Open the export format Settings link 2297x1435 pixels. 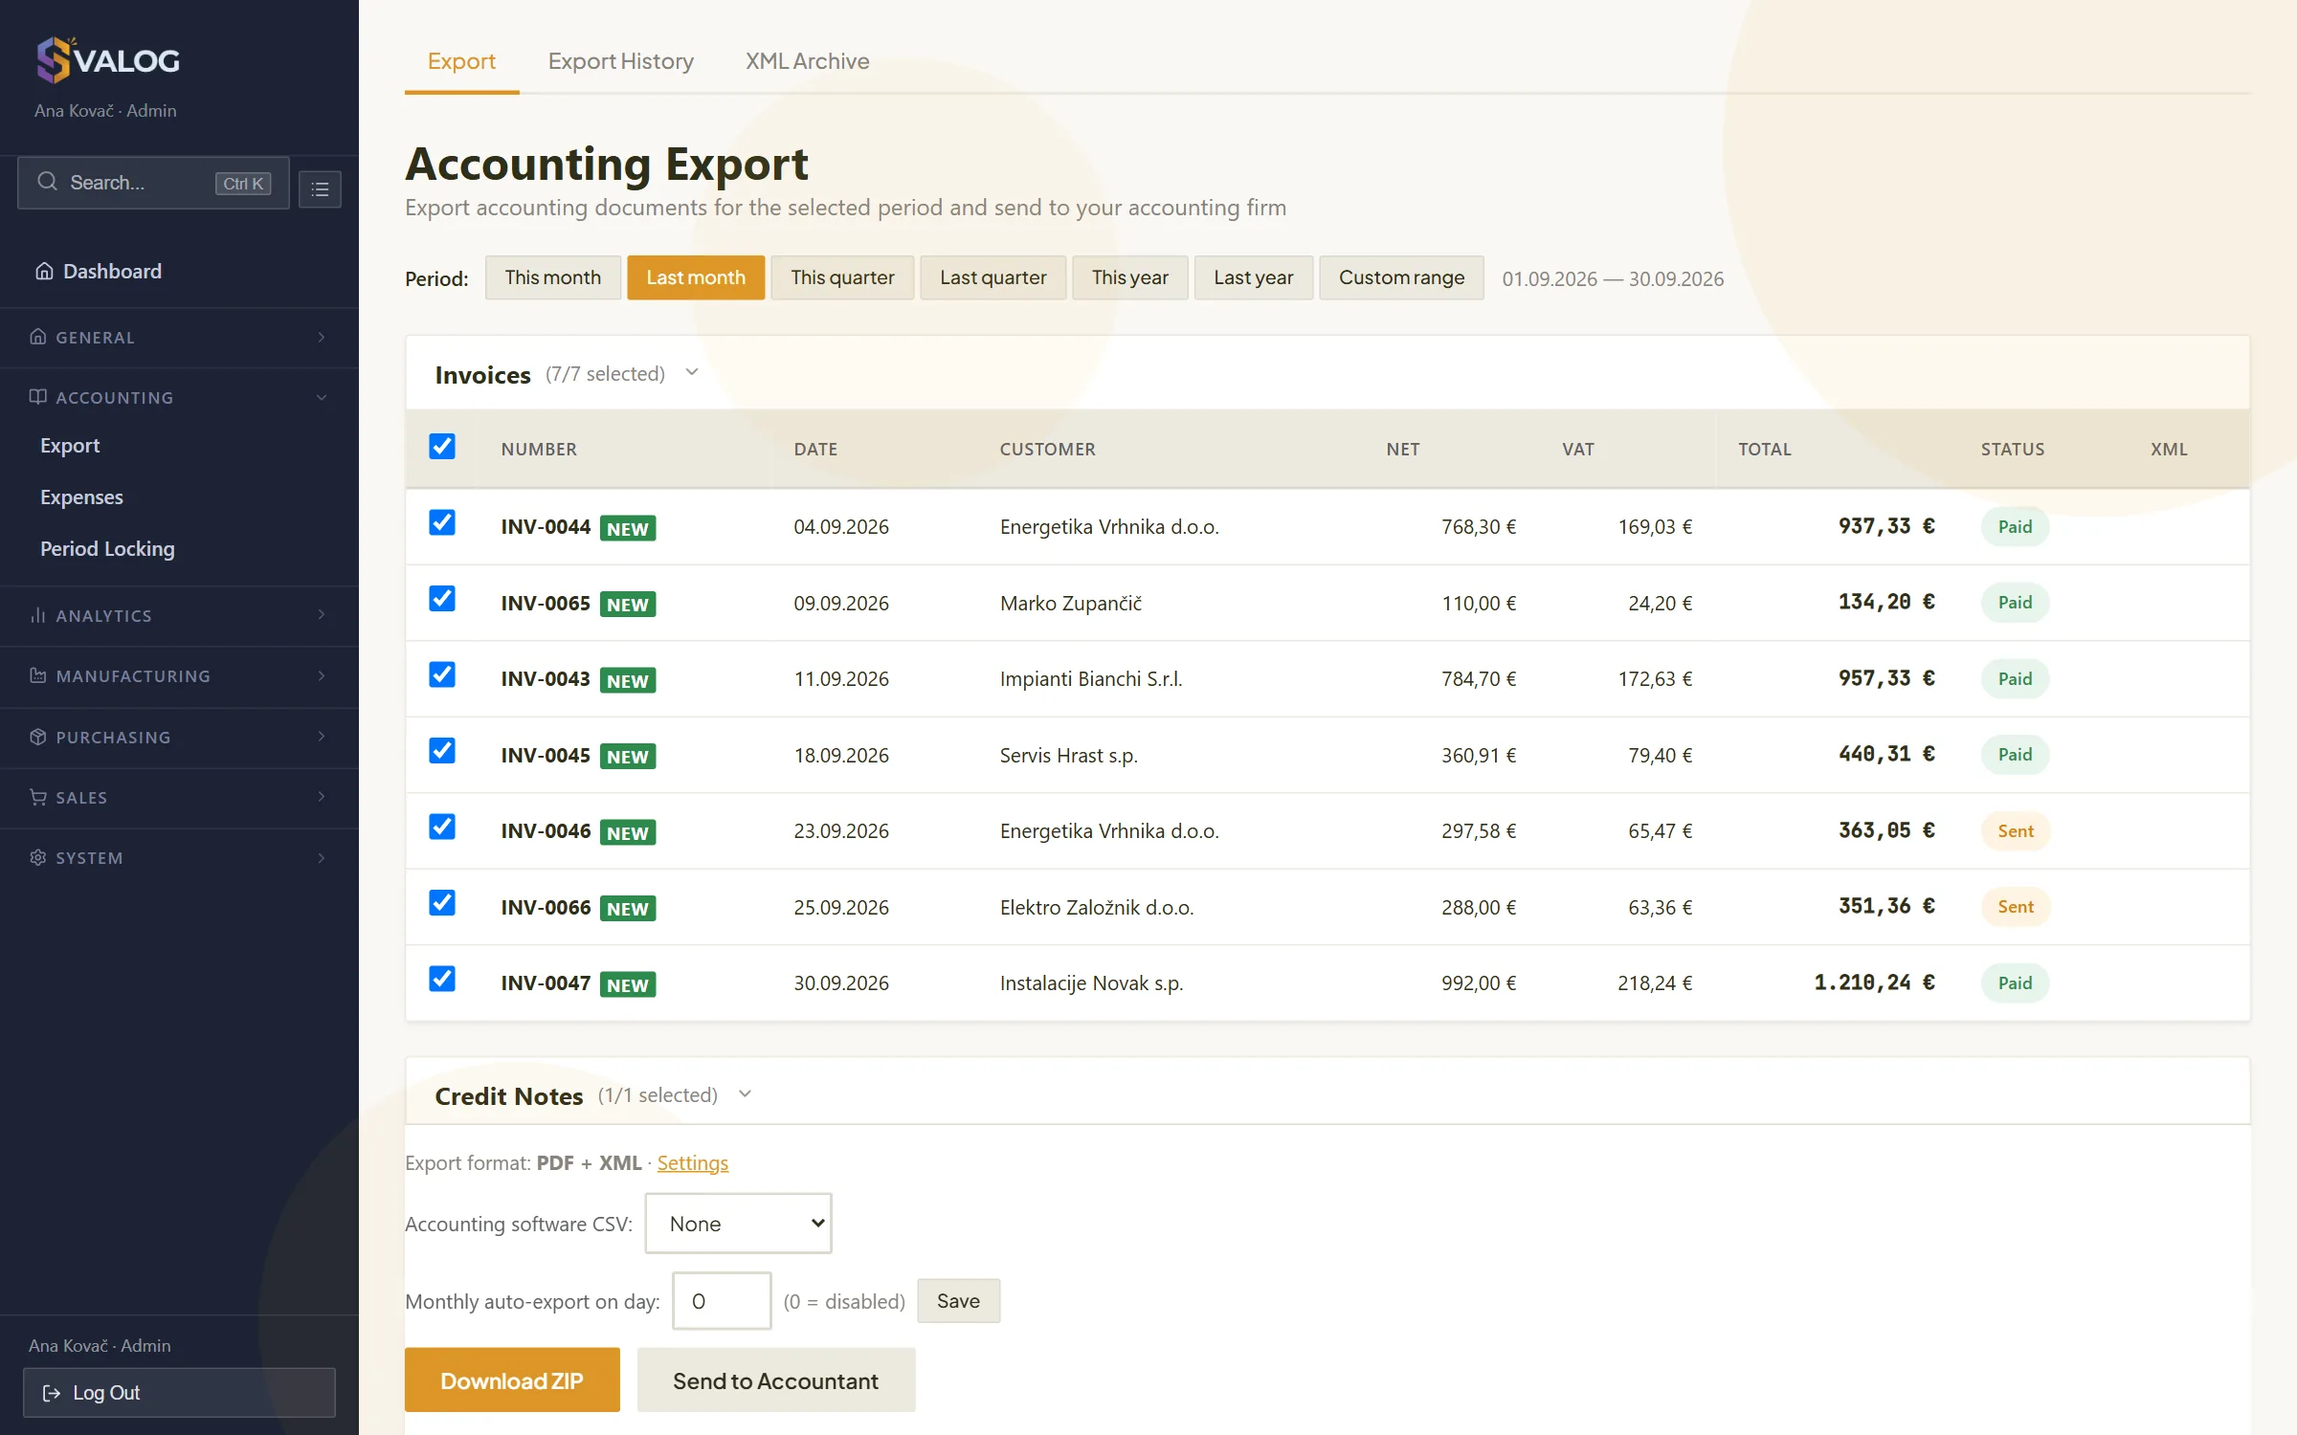(x=692, y=1162)
